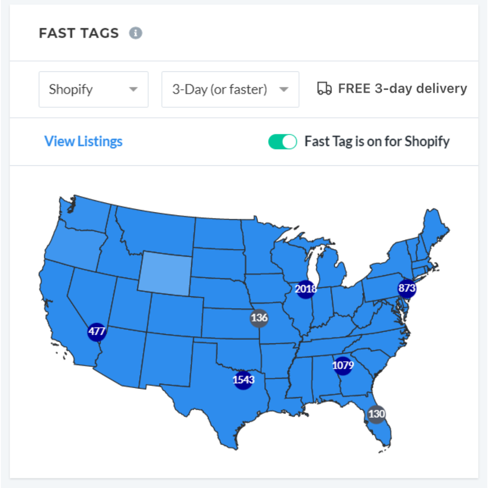Click the gray 130 marker in Florida
Screen dimensions: 488x488
coord(376,414)
